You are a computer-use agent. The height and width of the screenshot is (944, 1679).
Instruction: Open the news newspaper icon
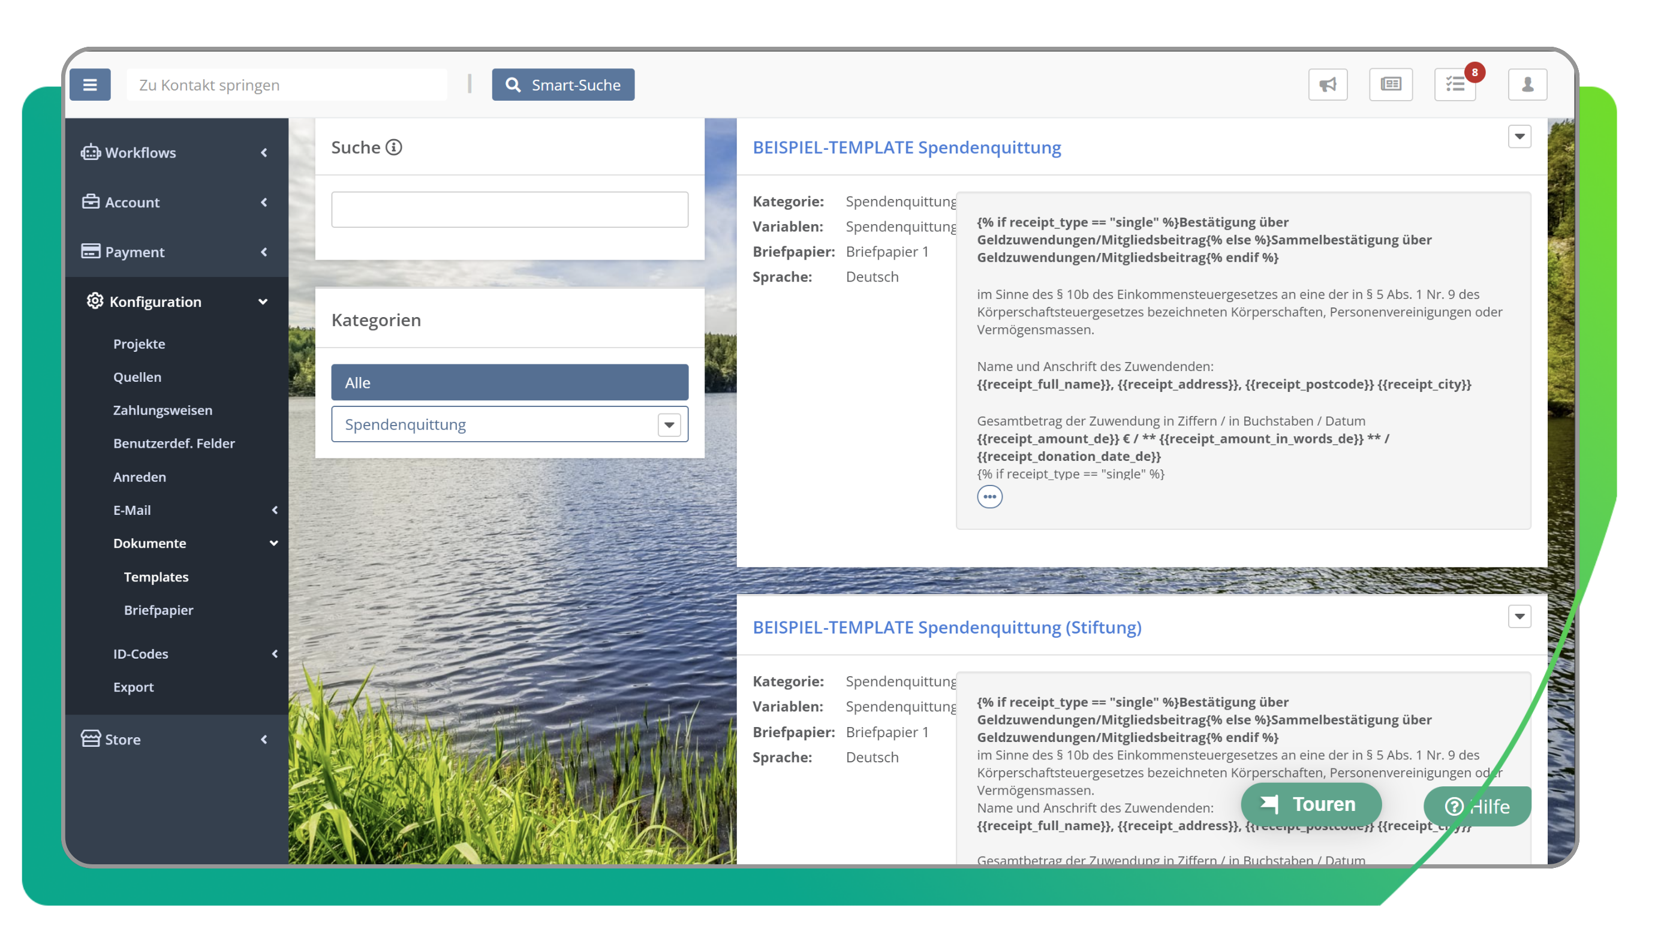1391,85
